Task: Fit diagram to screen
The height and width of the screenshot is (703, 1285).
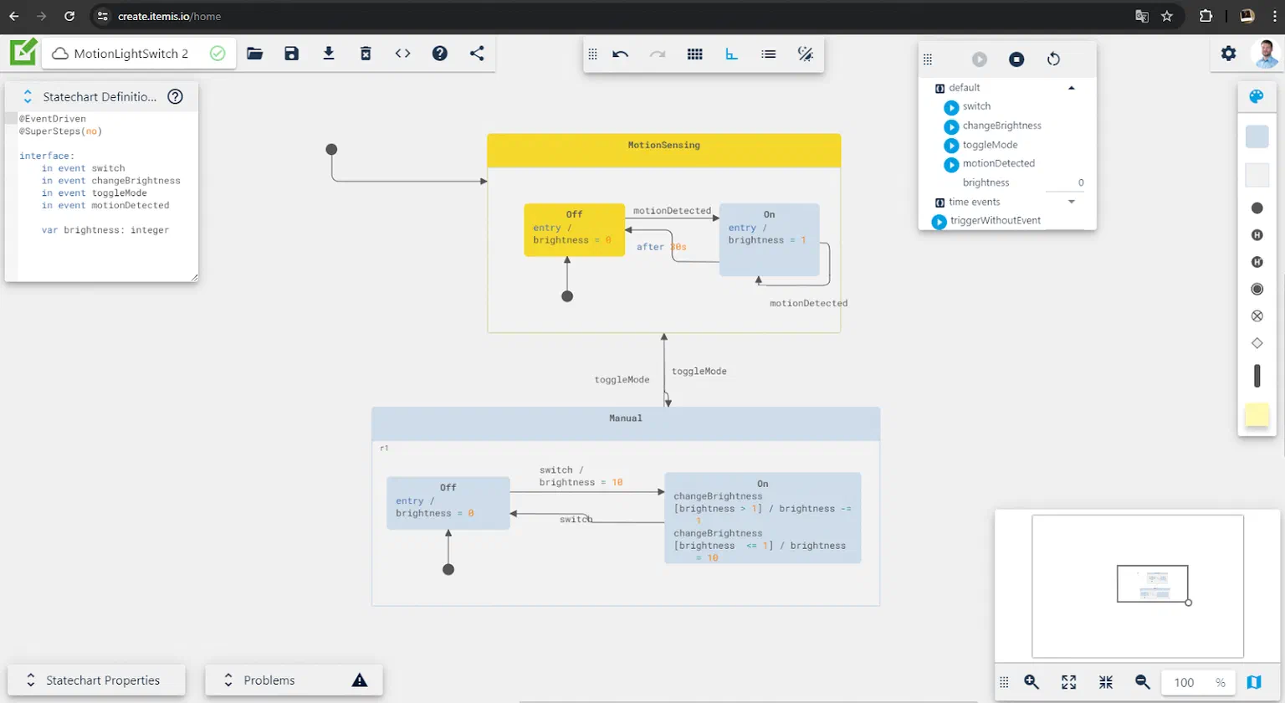Action: pos(1068,682)
